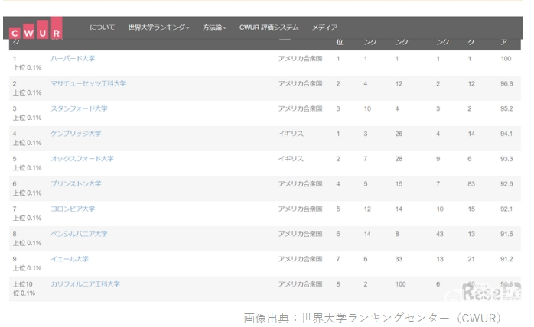The width and height of the screenshot is (534, 327).
Task: Select イギリス in the オックスフォード大学 row
Action: pyautogui.click(x=291, y=159)
